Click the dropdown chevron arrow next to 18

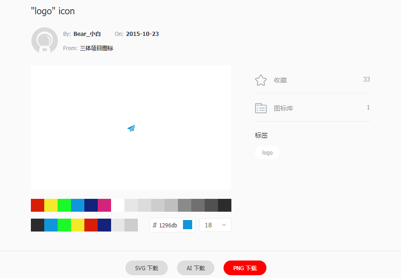pos(224,225)
